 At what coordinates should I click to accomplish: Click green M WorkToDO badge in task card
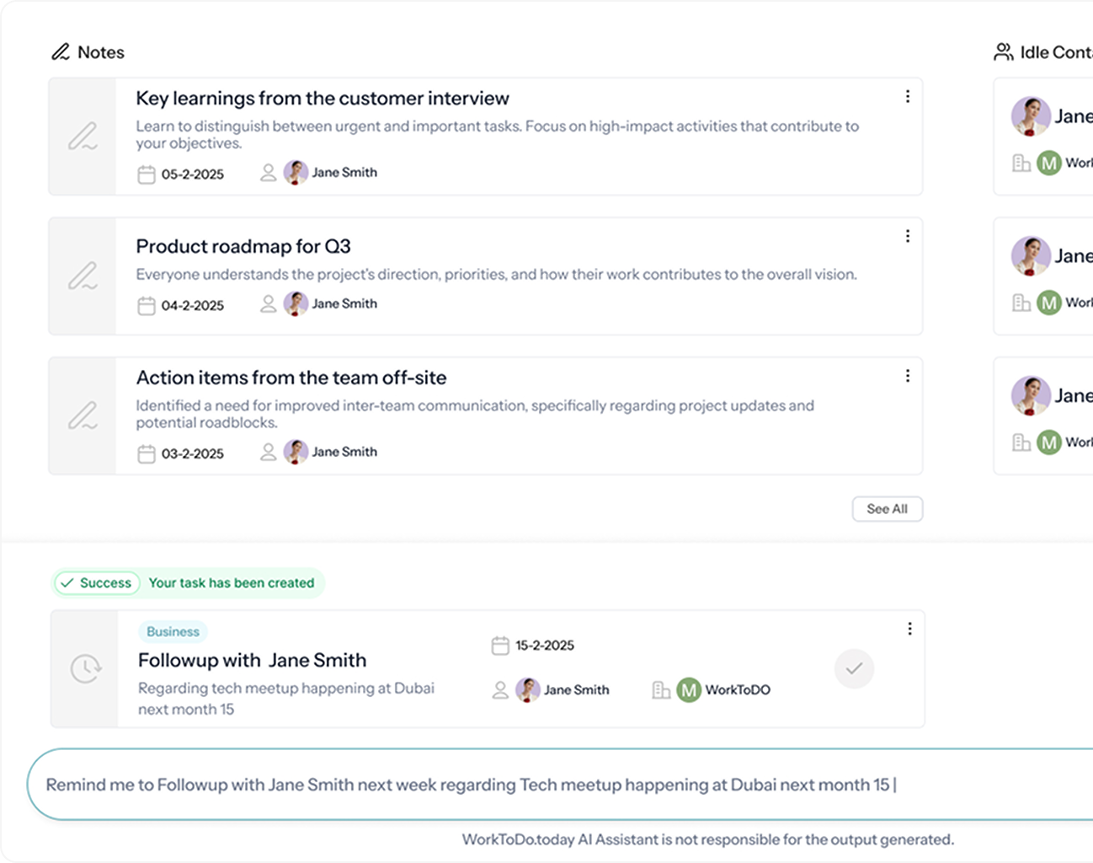[689, 690]
